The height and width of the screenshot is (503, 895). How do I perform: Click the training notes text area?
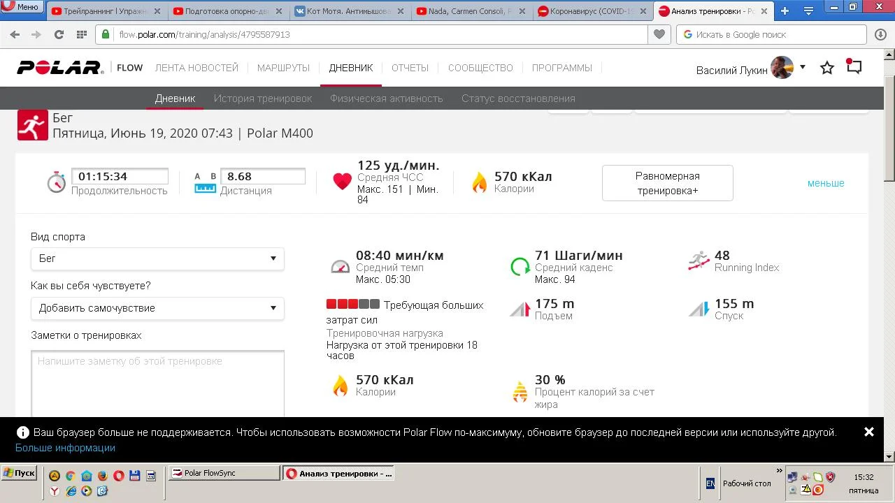[x=157, y=384]
